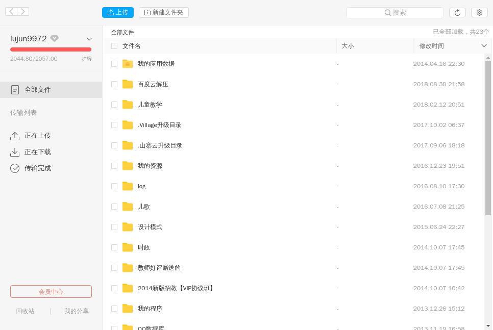This screenshot has height=330, width=493.
Task: Check the select-all checkbox in header row
Action: tap(114, 46)
